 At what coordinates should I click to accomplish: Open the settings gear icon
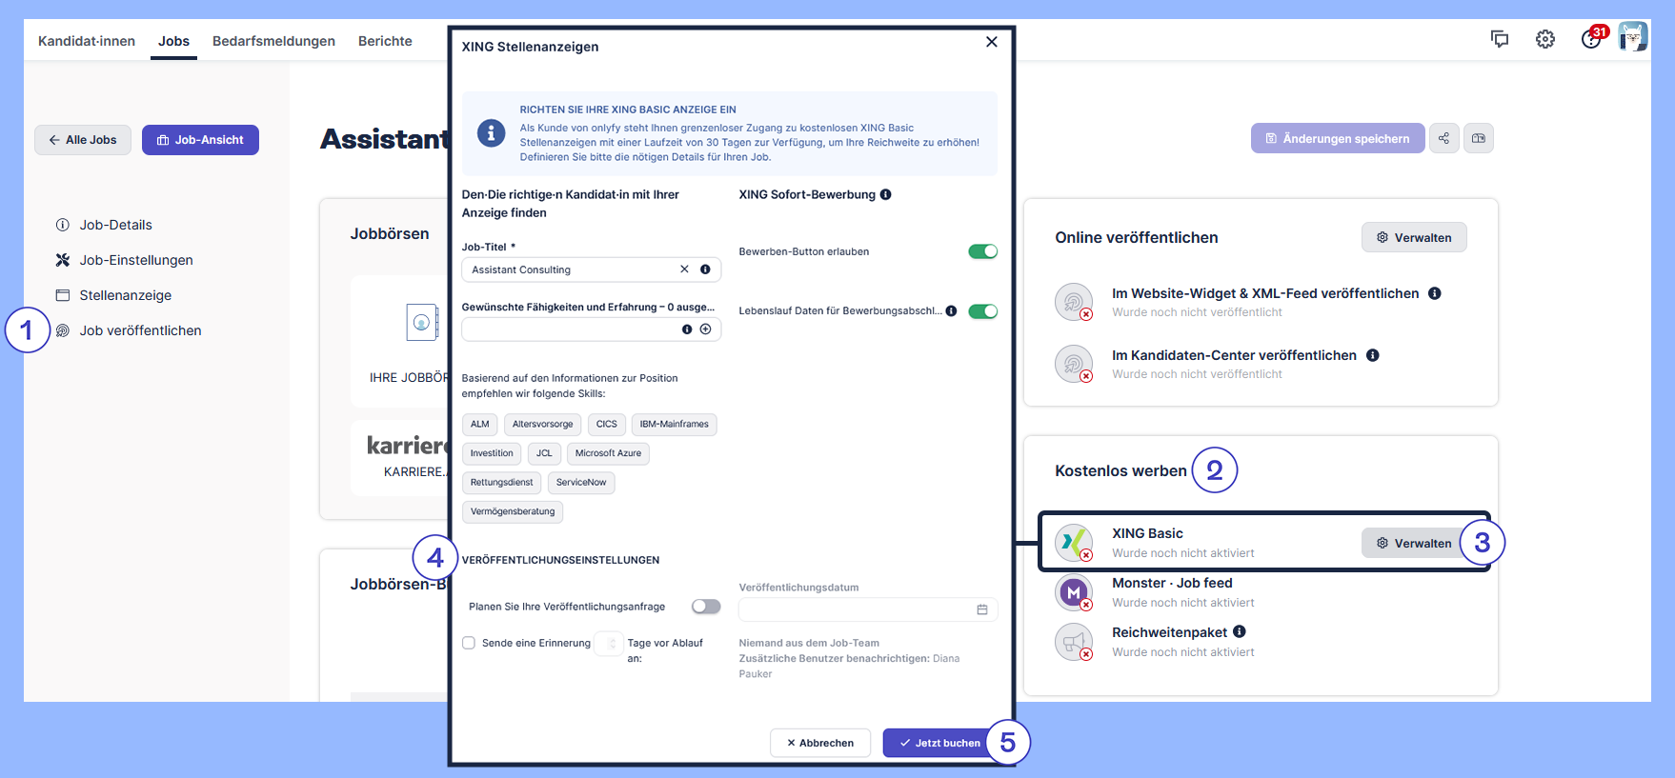[1544, 39]
